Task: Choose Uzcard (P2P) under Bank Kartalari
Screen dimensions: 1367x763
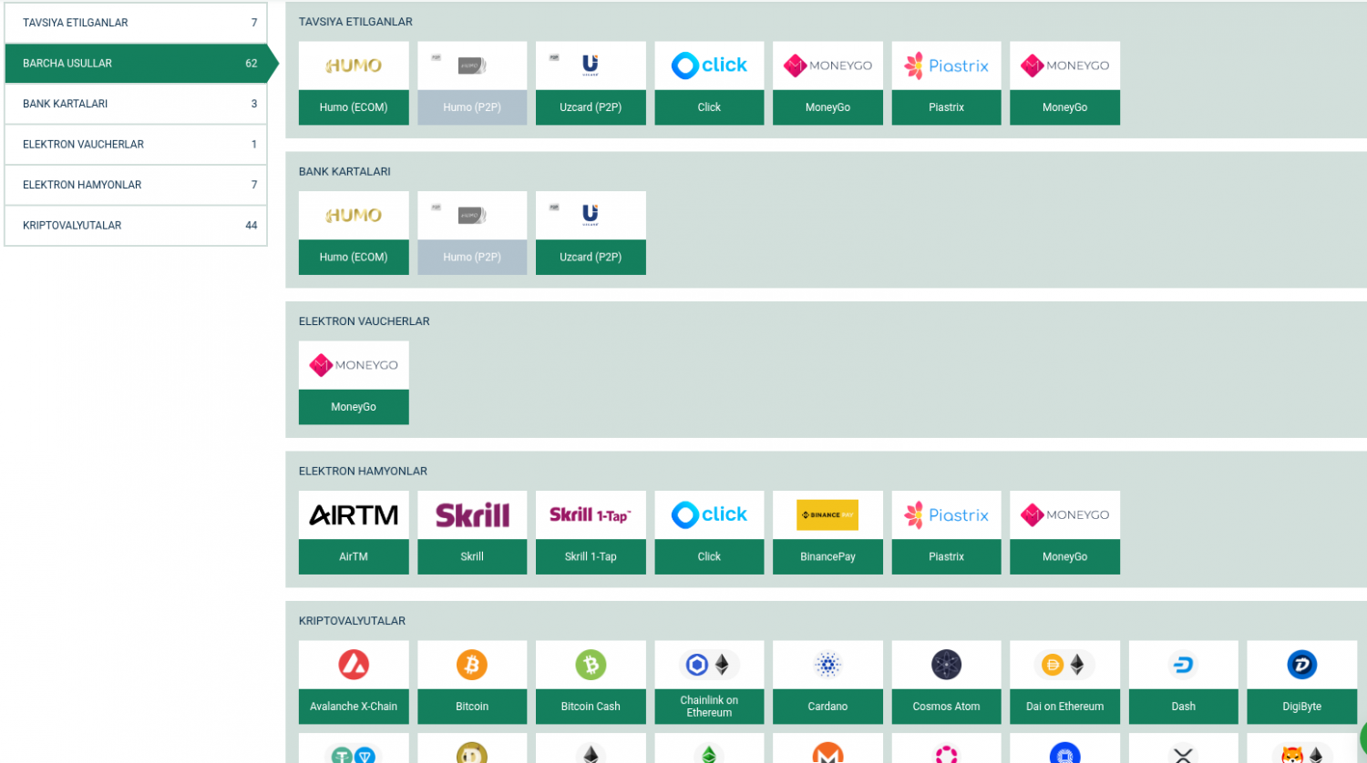Action: pos(591,232)
